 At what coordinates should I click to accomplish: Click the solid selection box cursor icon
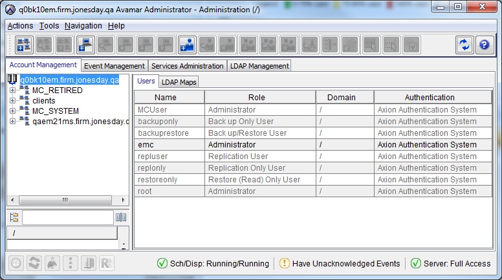tap(371, 45)
